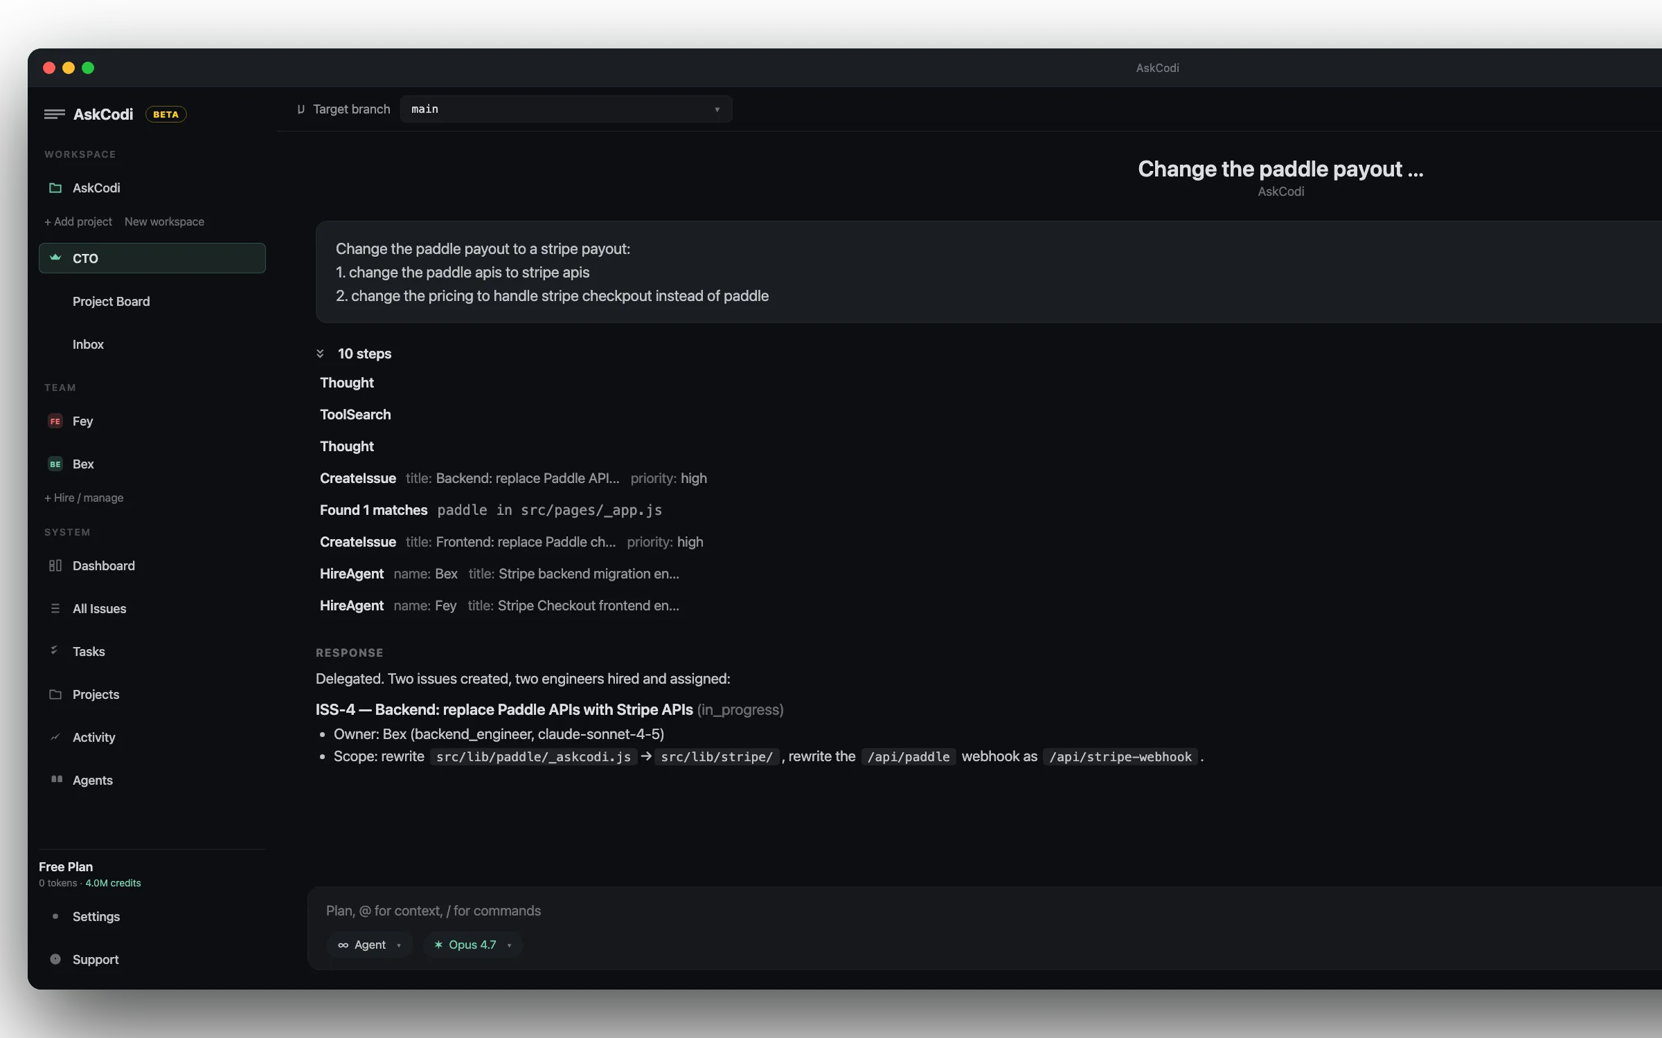Expand the ToolSearch step
The width and height of the screenshot is (1662, 1038).
355,415
